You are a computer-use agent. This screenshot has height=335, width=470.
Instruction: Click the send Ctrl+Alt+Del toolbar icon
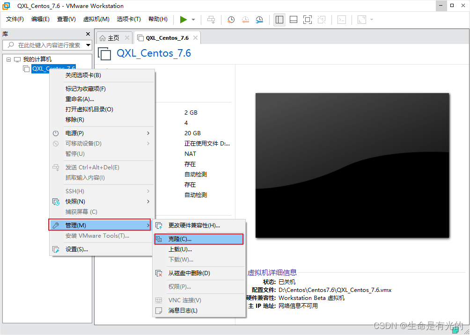tap(211, 20)
